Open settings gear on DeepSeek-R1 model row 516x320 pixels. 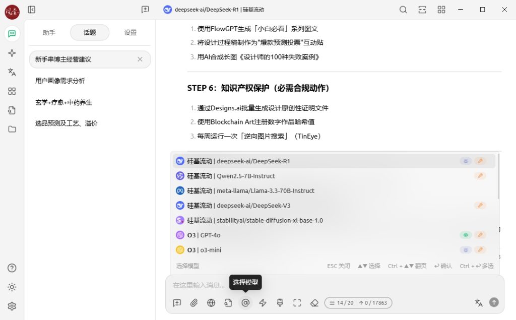click(465, 161)
